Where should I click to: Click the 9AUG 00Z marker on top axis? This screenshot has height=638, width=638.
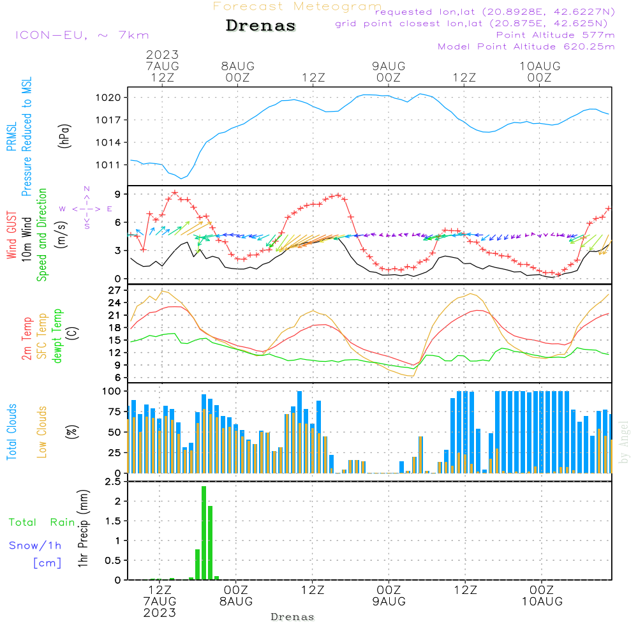tap(389, 71)
